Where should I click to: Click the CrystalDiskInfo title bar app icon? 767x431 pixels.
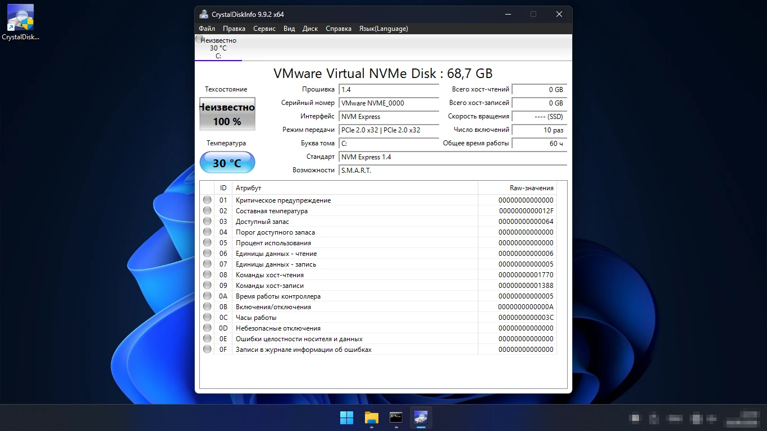(204, 14)
